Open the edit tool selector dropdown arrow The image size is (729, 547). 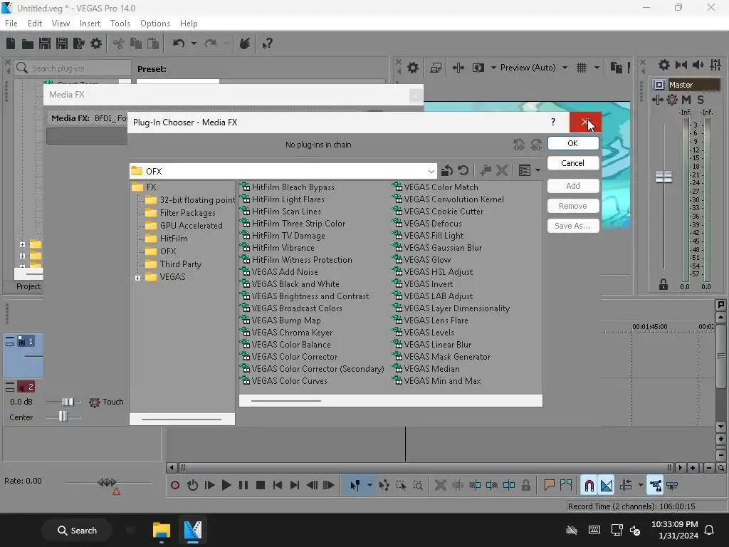pyautogui.click(x=369, y=486)
